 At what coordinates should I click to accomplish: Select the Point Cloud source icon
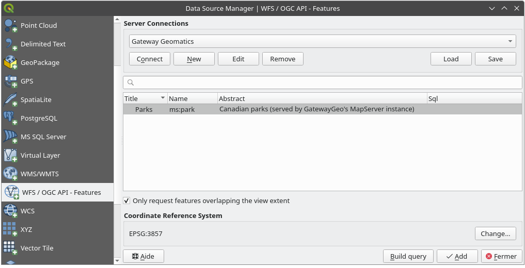(11, 26)
